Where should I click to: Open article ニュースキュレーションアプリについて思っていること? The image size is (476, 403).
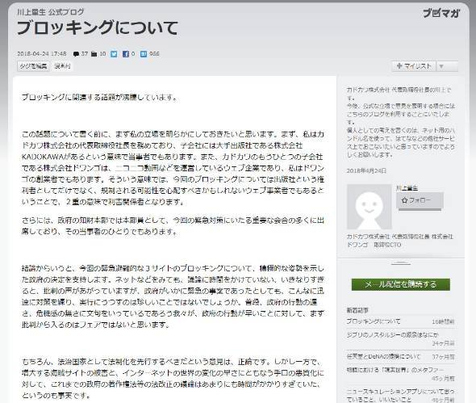pos(400,395)
